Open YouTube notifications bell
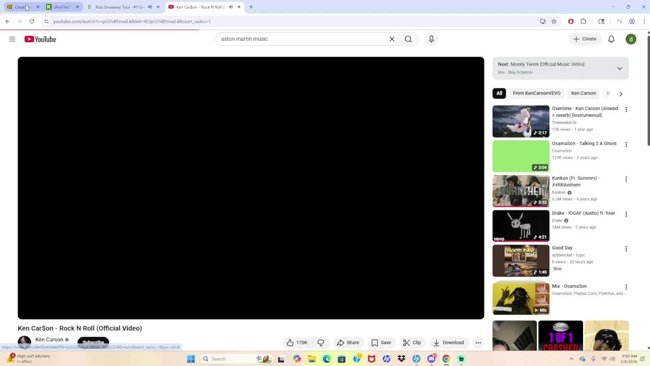 tap(611, 39)
